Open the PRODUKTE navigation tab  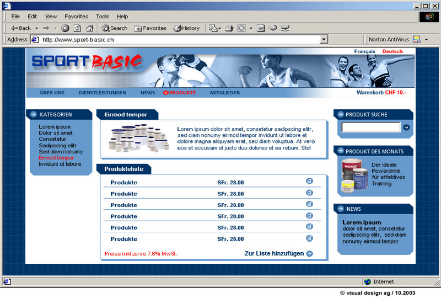pyautogui.click(x=180, y=93)
